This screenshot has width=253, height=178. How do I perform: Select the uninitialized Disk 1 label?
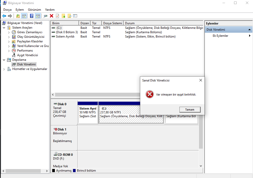[x=64, y=138]
